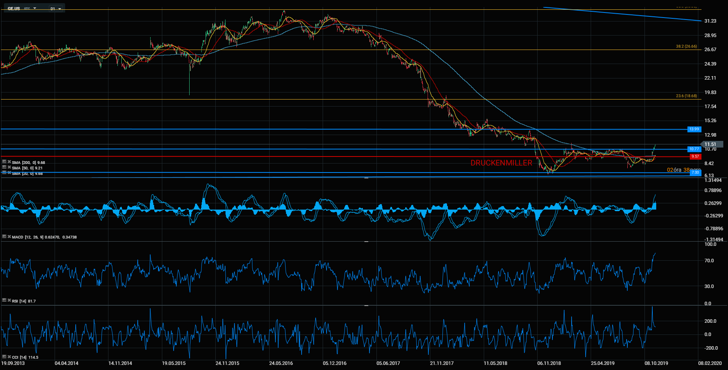Image resolution: width=728 pixels, height=370 pixels.
Task: Click the 10.77 blue price level tag
Action: pyautogui.click(x=694, y=149)
